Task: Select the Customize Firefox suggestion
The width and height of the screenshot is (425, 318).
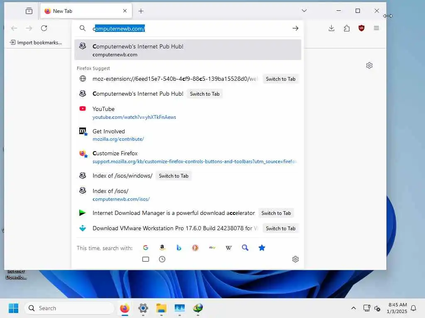Action: tap(188, 157)
